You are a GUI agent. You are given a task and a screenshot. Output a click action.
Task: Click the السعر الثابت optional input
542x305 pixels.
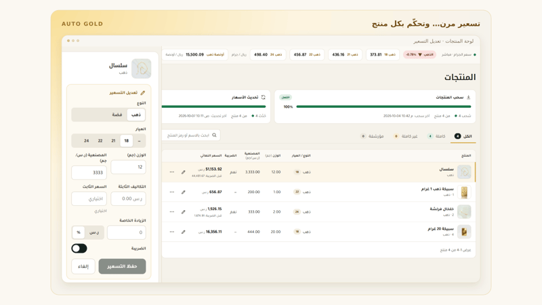point(89,199)
